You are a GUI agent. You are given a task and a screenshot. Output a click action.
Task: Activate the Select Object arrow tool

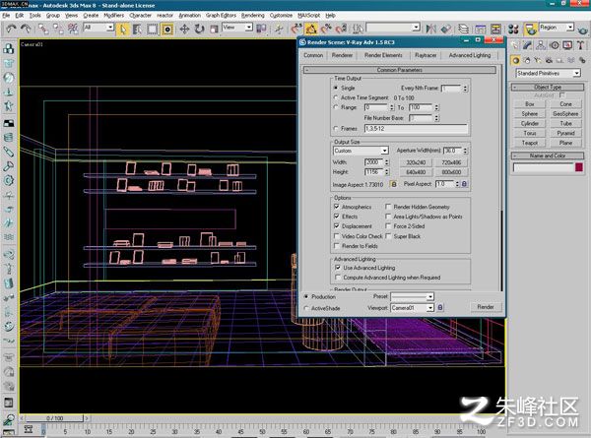122,29
